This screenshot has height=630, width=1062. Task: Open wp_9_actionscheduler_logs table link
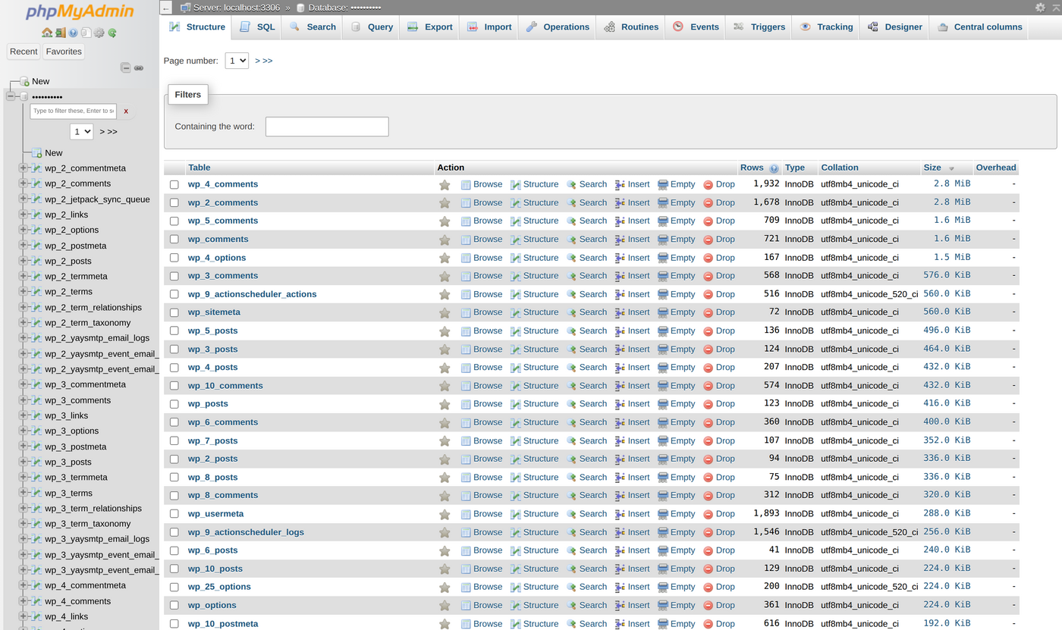pyautogui.click(x=246, y=532)
